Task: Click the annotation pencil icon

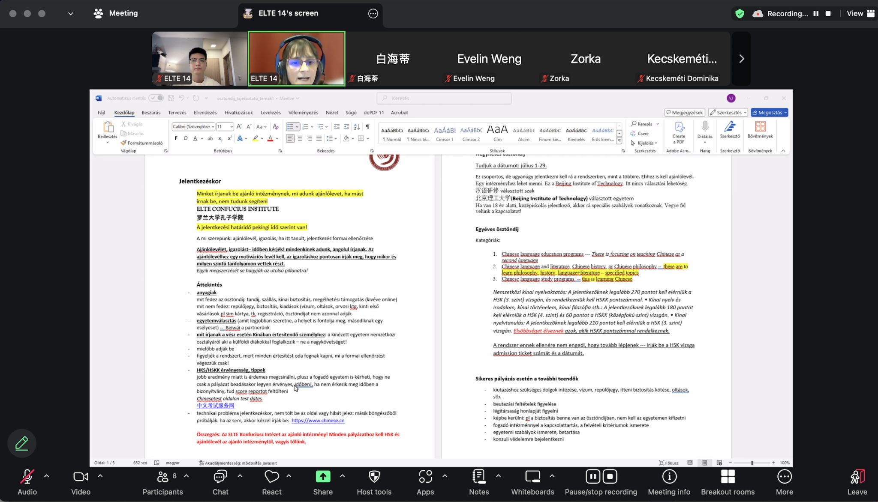Action: [x=22, y=443]
